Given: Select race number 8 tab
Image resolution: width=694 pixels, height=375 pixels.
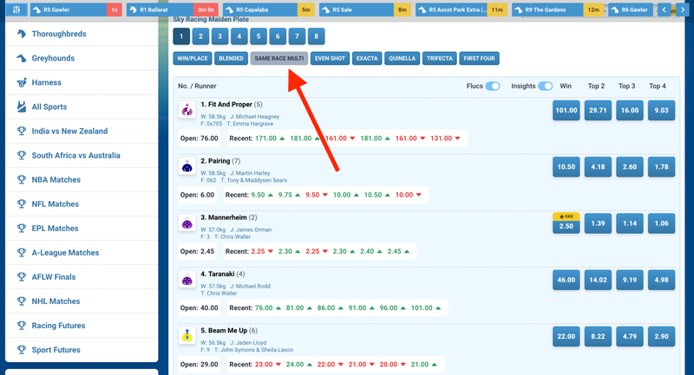Looking at the screenshot, I should pyautogui.click(x=316, y=36).
